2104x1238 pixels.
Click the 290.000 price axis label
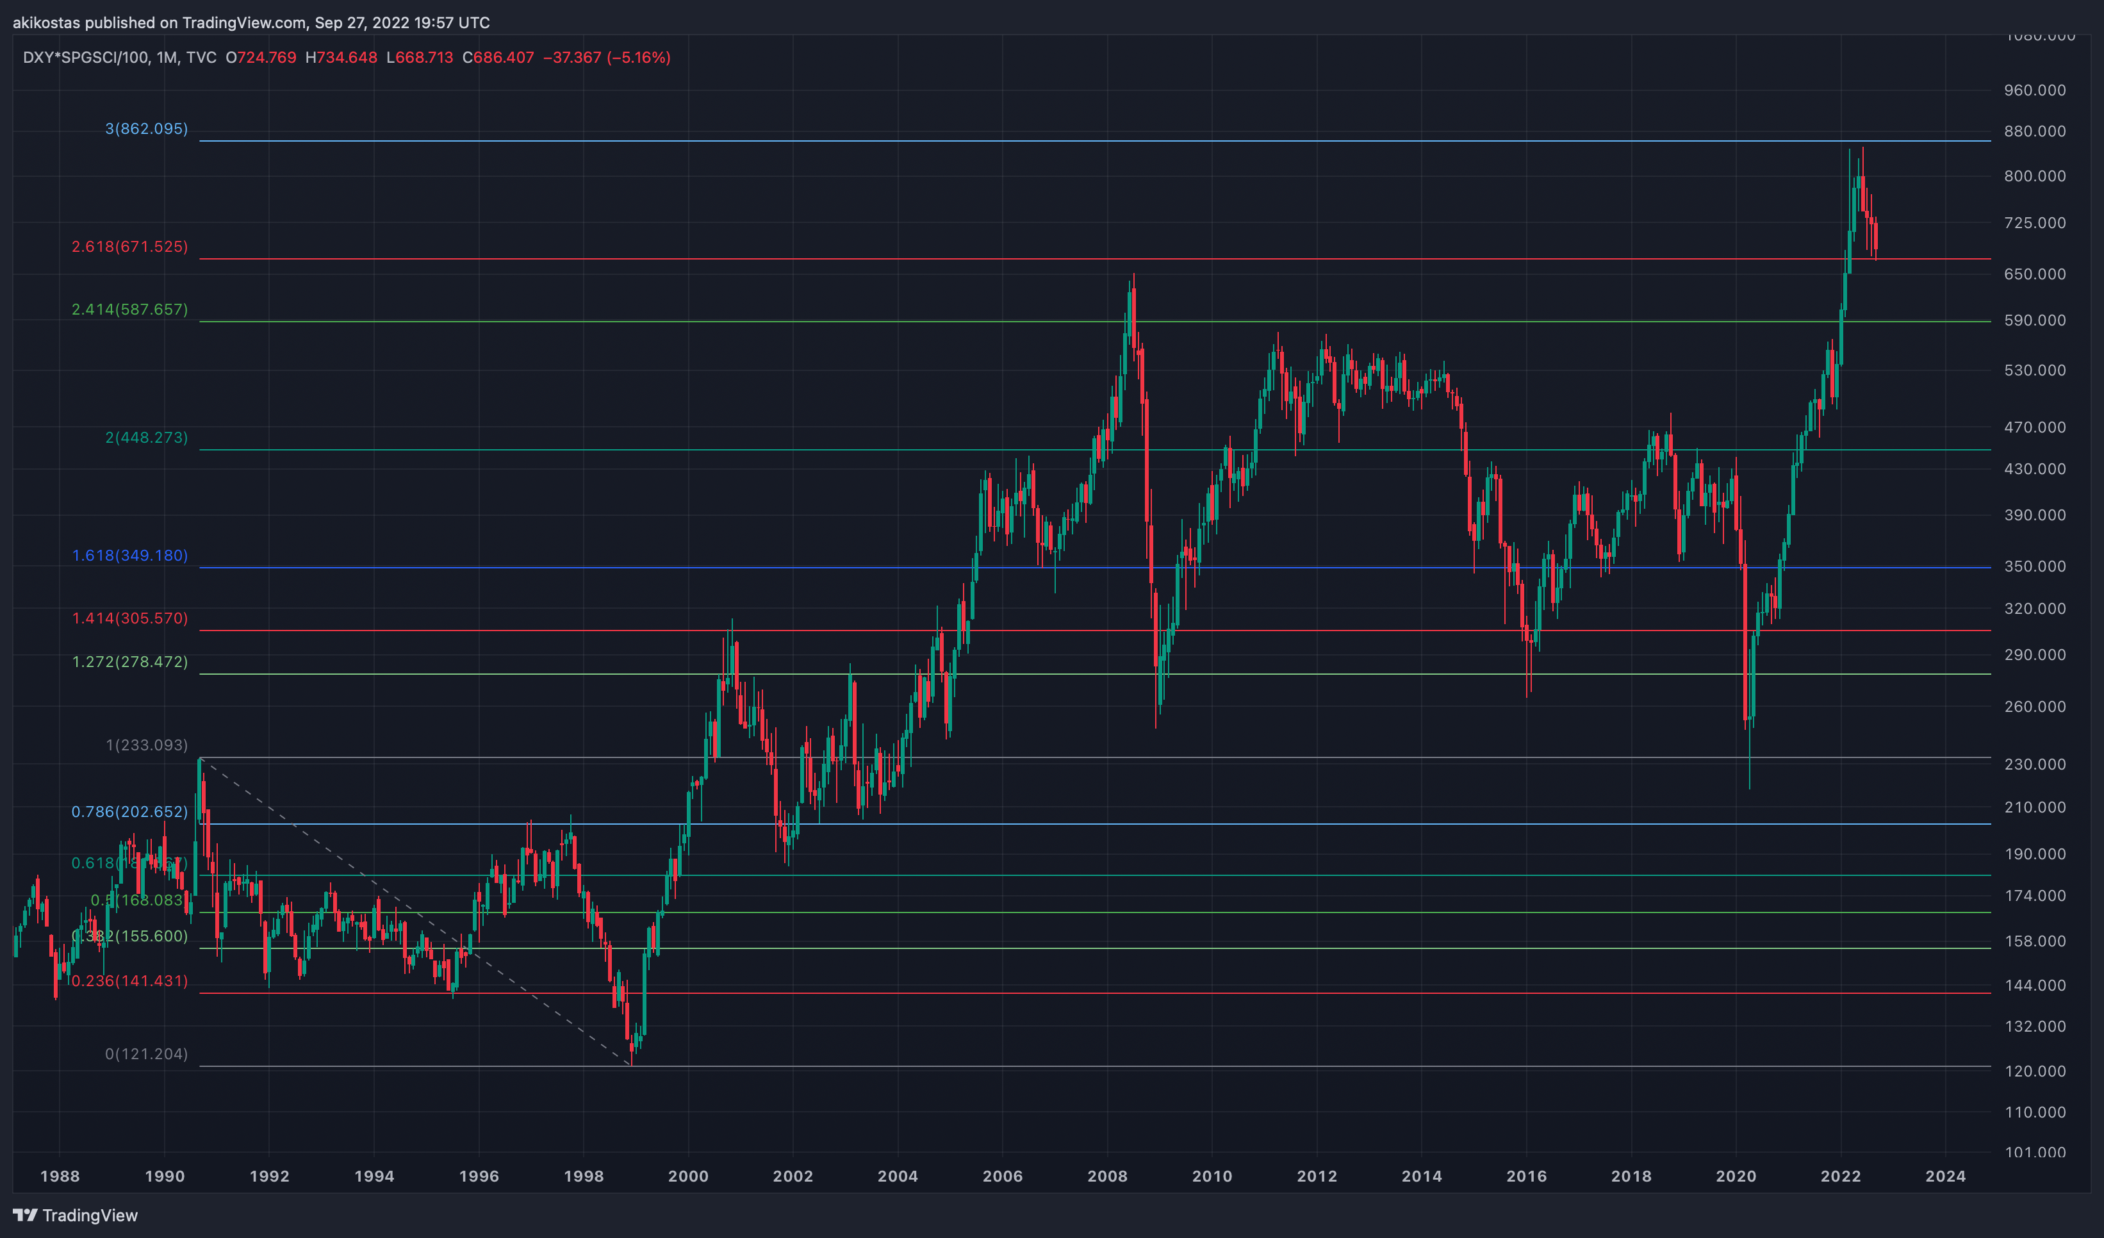[2035, 654]
